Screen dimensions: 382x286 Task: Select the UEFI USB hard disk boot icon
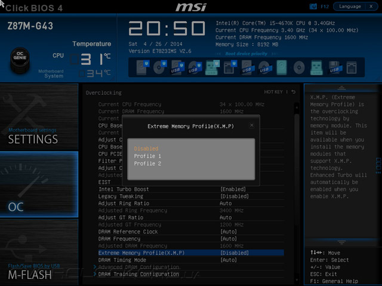(177, 67)
